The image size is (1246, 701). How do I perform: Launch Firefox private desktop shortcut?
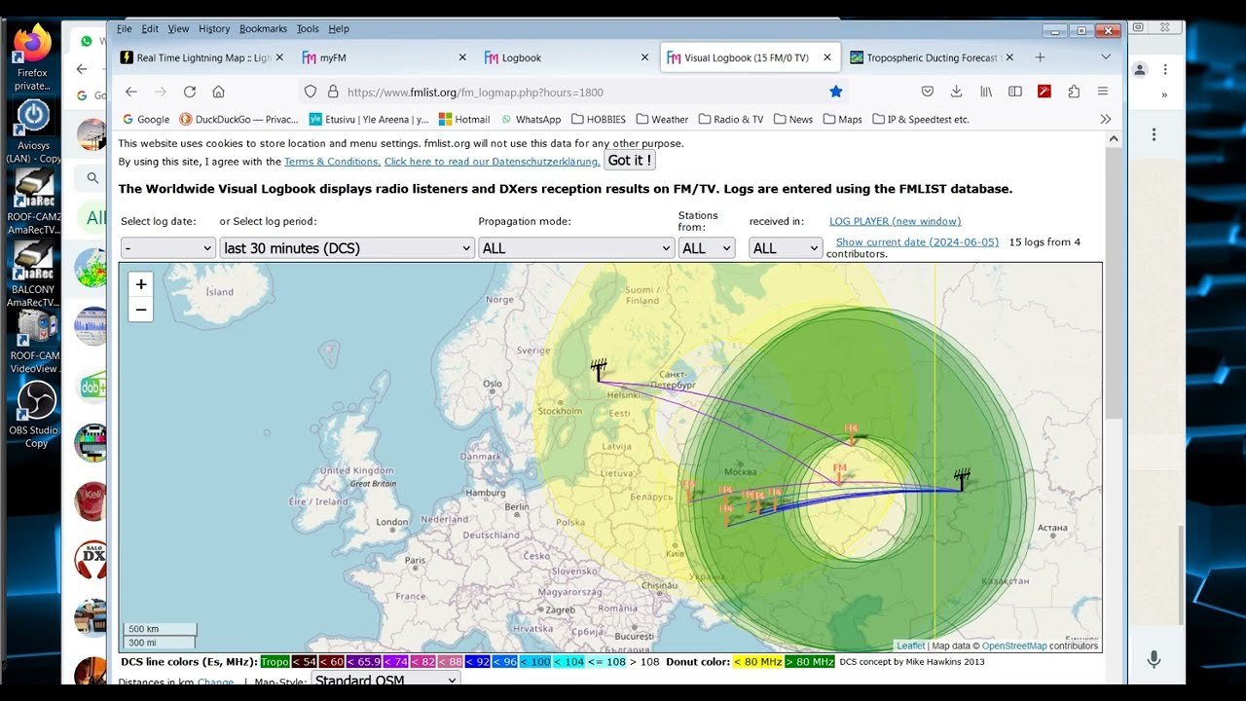click(32, 56)
